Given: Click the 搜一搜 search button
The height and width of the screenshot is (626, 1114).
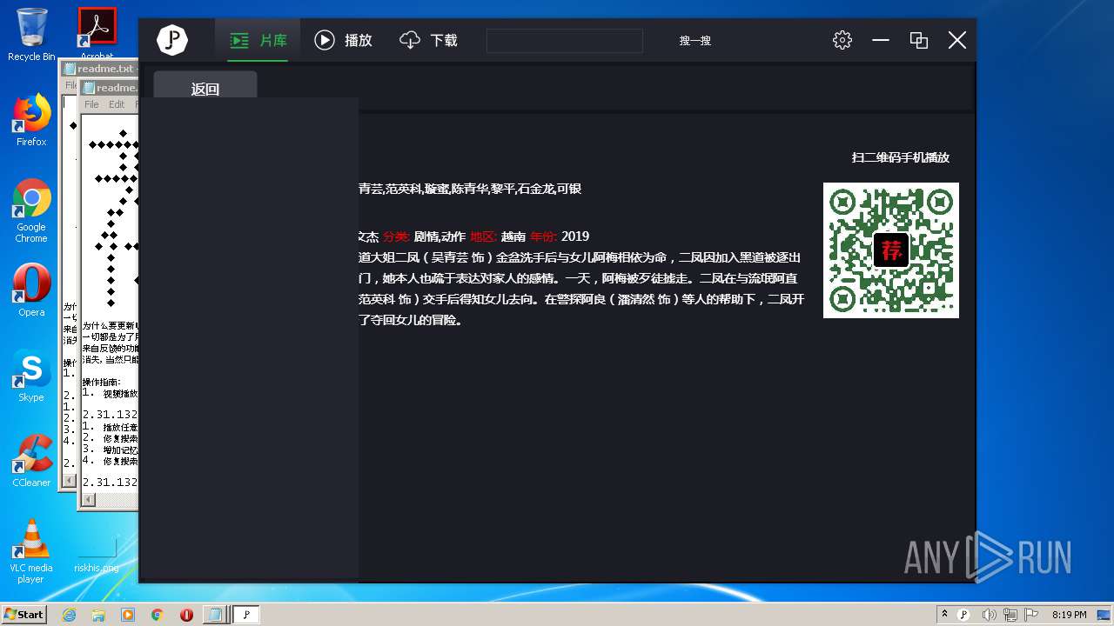Looking at the screenshot, I should (x=695, y=41).
